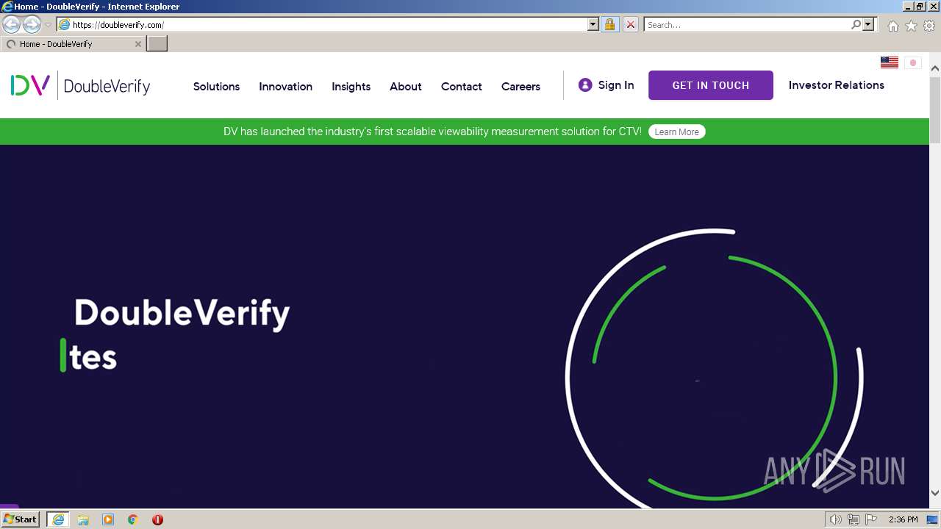Expand the address bar autocomplete dropdown
This screenshot has width=941, height=529.
[x=593, y=25]
